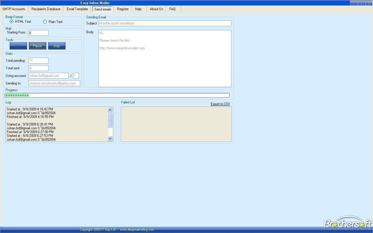
Task: Click the Log scrollbar down arrow
Action: [110, 139]
